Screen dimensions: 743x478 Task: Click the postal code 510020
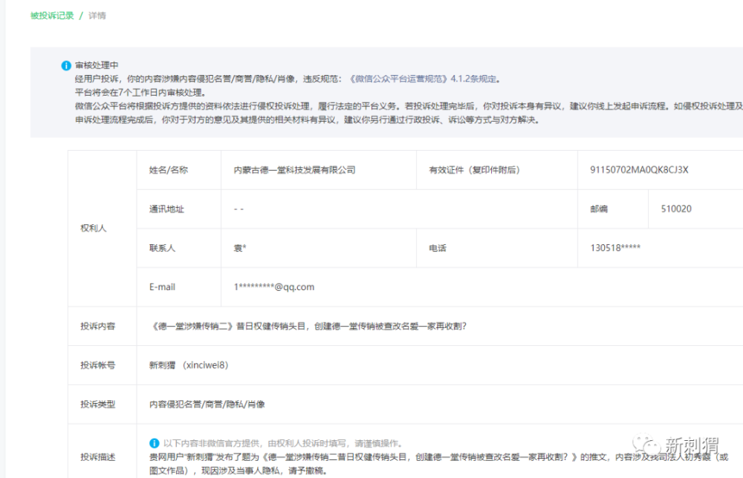(x=676, y=209)
